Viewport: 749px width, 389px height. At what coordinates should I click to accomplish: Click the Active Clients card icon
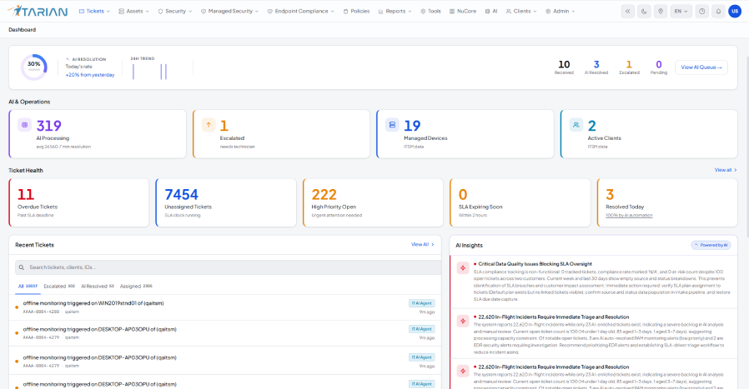coord(576,125)
